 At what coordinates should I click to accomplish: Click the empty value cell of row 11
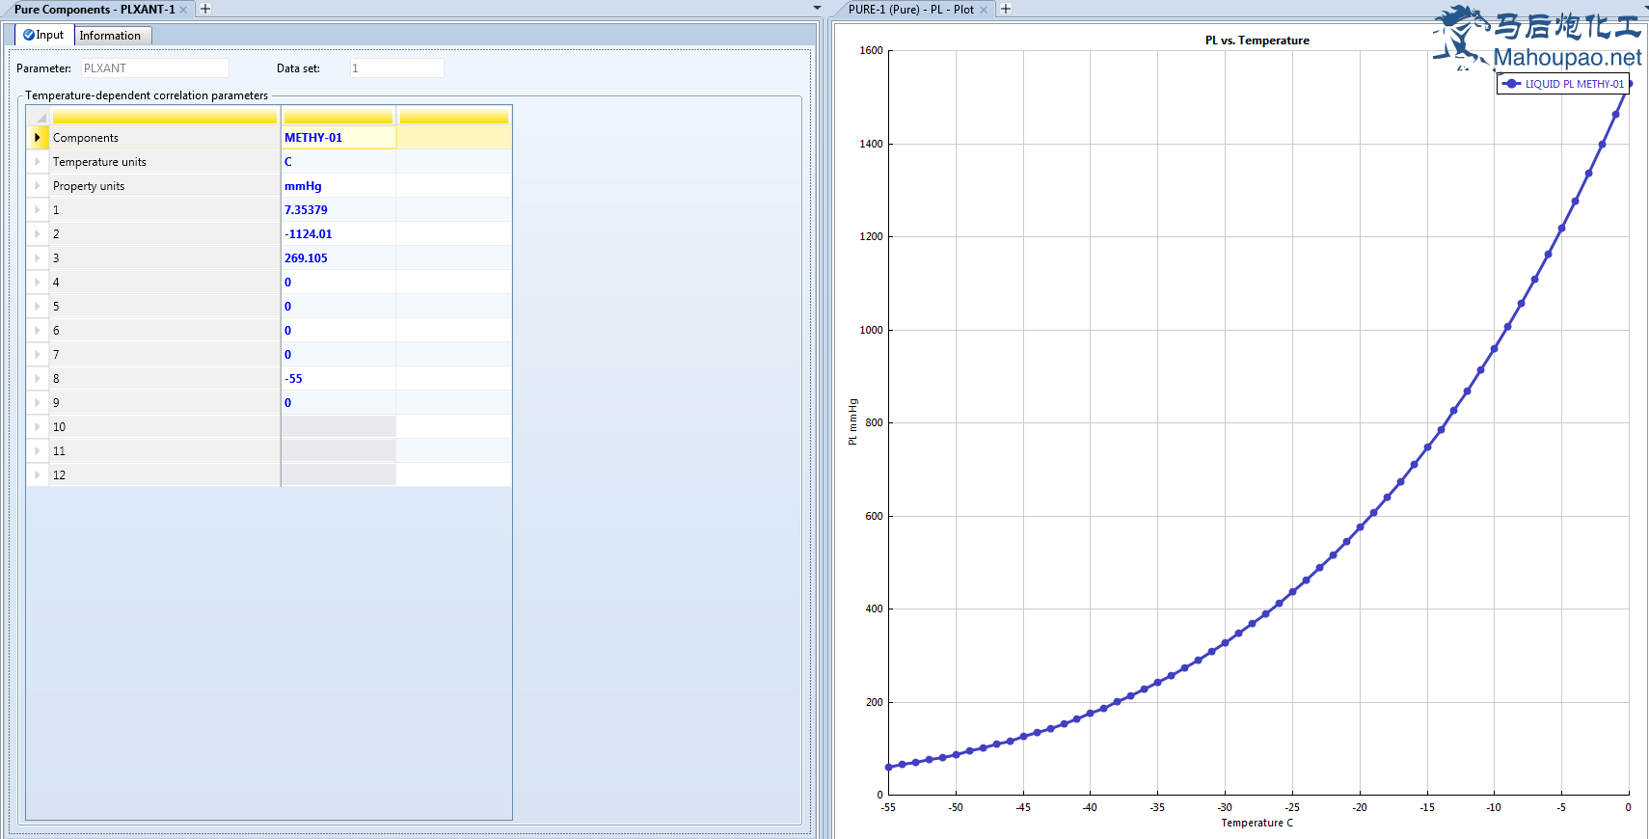(x=338, y=451)
